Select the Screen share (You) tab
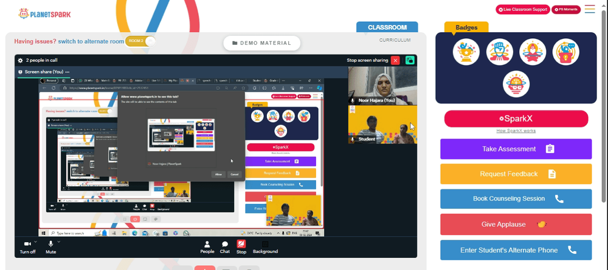This screenshot has width=608, height=270. (x=44, y=72)
